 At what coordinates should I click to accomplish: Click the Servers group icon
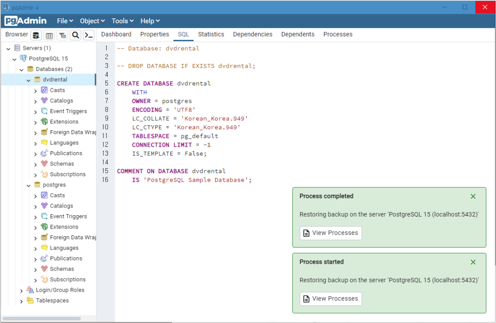point(17,48)
